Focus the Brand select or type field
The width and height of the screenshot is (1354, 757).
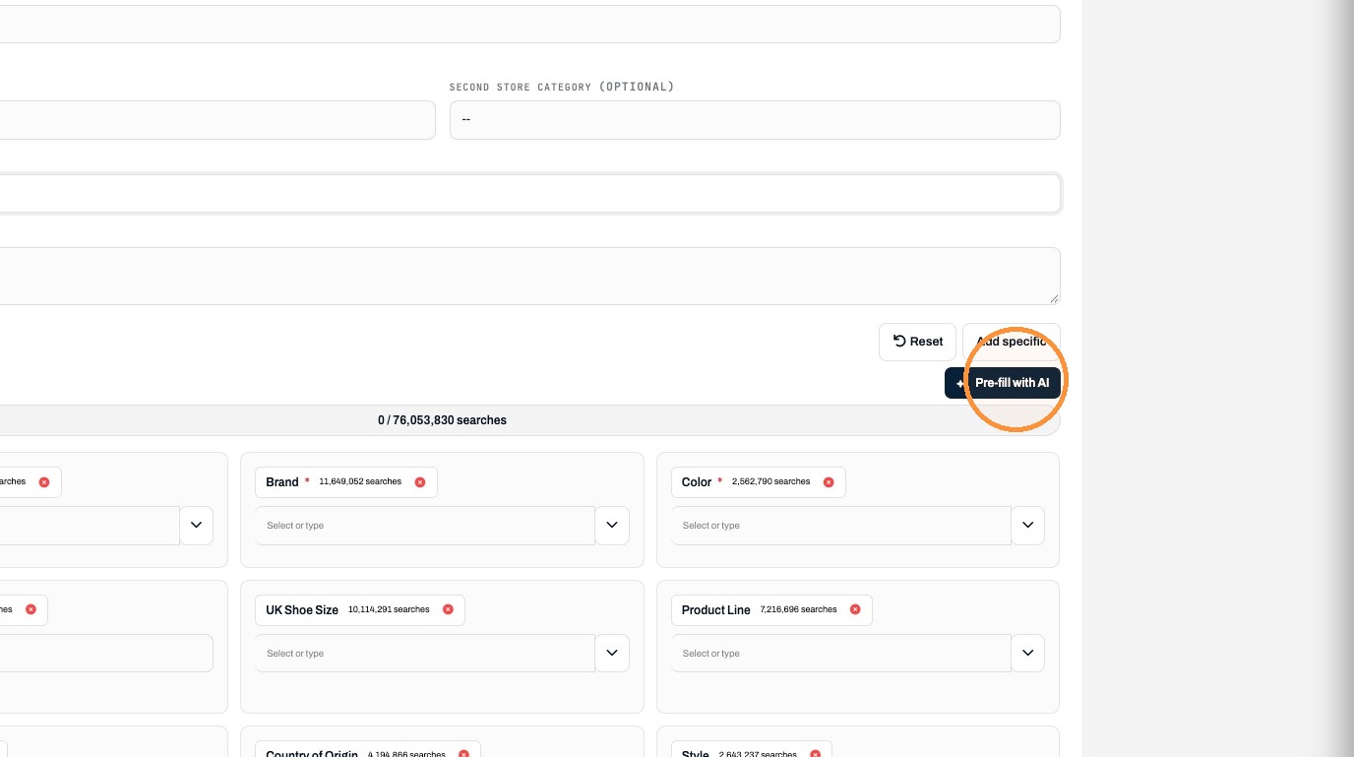pyautogui.click(x=425, y=526)
